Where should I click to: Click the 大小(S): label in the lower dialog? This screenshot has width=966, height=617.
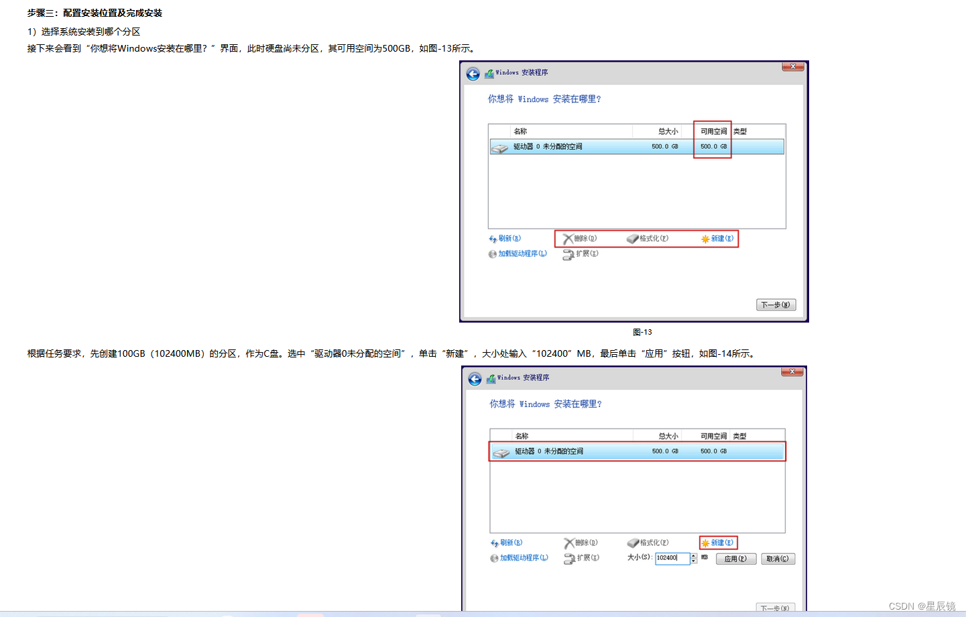pos(640,557)
